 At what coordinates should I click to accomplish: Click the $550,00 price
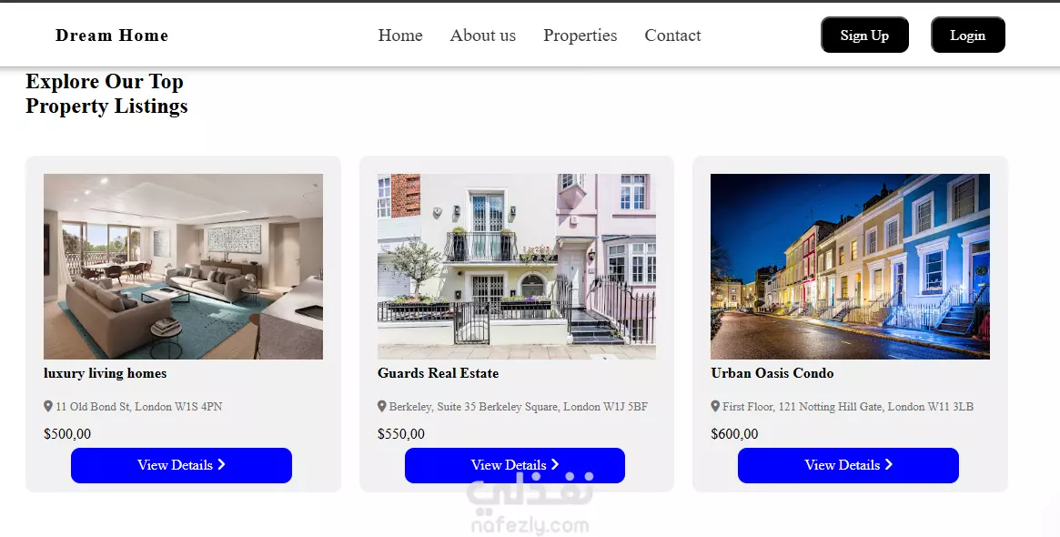(401, 434)
